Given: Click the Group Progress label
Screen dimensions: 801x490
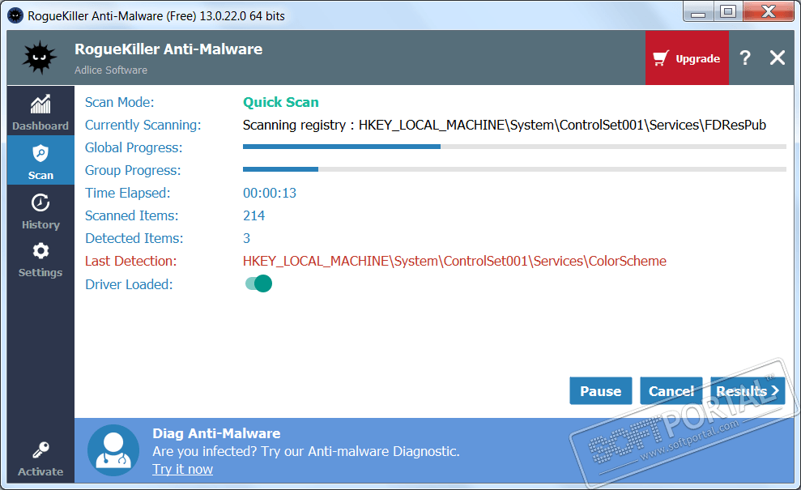Looking at the screenshot, I should tap(133, 170).
